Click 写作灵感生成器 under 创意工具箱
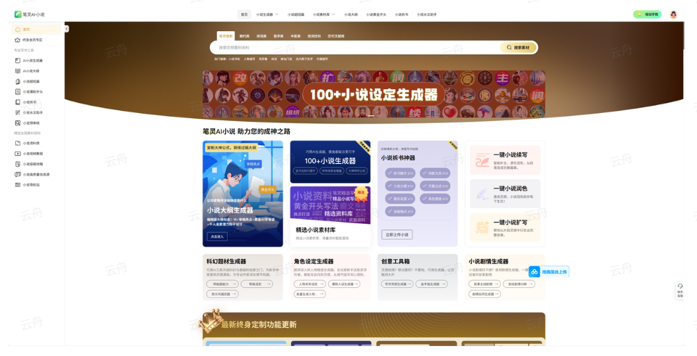Image resolution: width=697 pixels, height=356 pixels. (397, 284)
